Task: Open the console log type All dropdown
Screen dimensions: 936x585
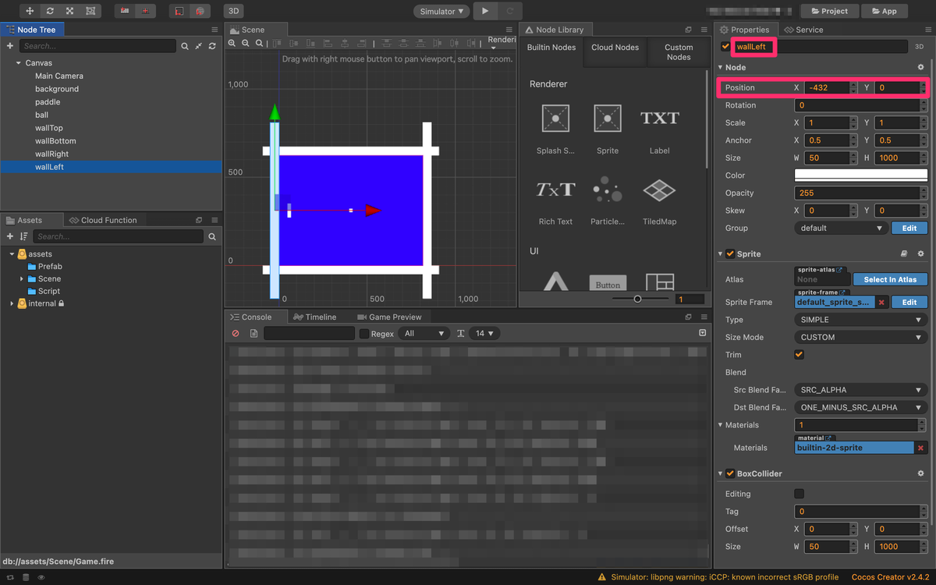Action: point(424,333)
